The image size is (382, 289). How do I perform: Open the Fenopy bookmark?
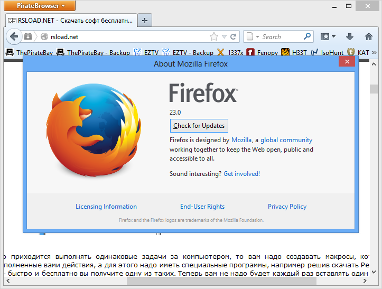click(x=262, y=52)
